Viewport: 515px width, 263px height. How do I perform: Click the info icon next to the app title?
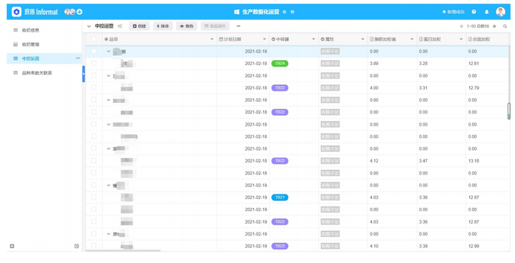[x=293, y=12]
